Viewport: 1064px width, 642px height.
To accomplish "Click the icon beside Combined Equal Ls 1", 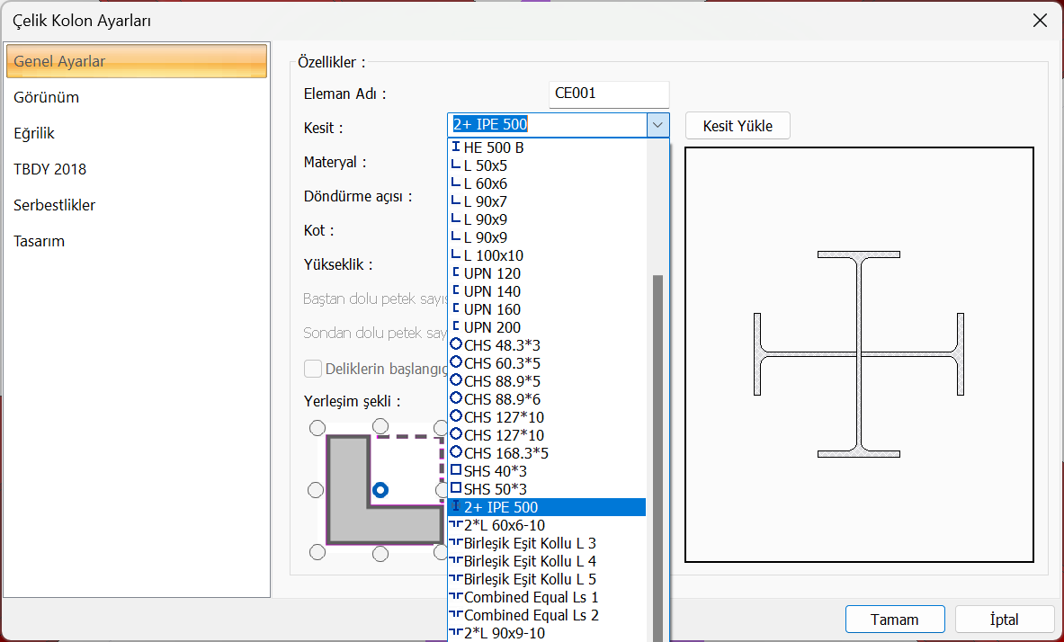I will (x=456, y=597).
